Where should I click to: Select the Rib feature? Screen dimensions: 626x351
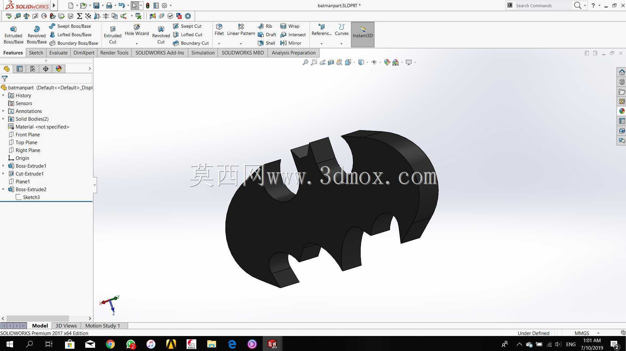pos(265,26)
